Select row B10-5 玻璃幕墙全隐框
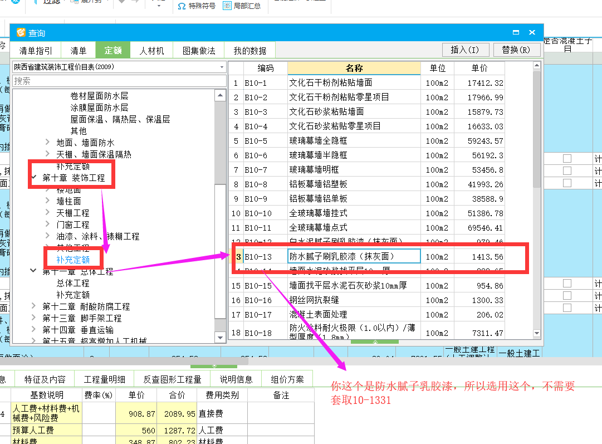Viewport: 602px width, 444px height. coord(366,141)
